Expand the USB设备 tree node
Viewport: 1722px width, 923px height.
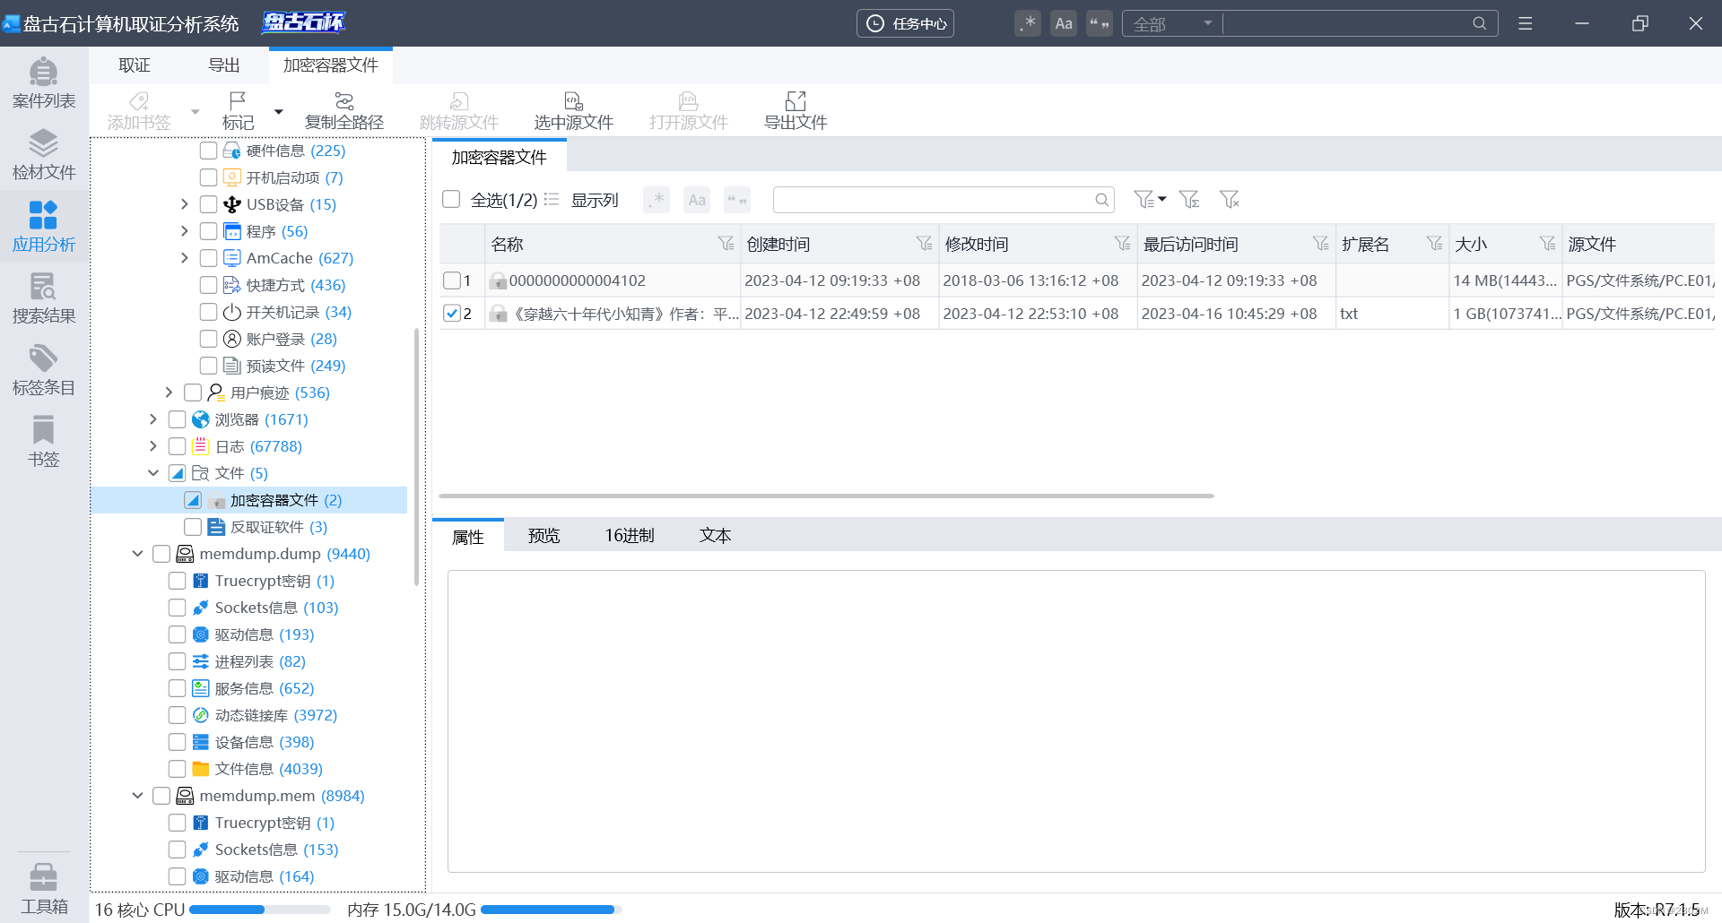coord(184,204)
